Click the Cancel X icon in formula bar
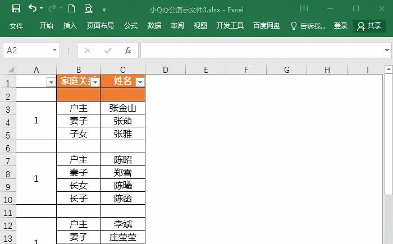This screenshot has width=393, height=244. pyautogui.click(x=88, y=50)
